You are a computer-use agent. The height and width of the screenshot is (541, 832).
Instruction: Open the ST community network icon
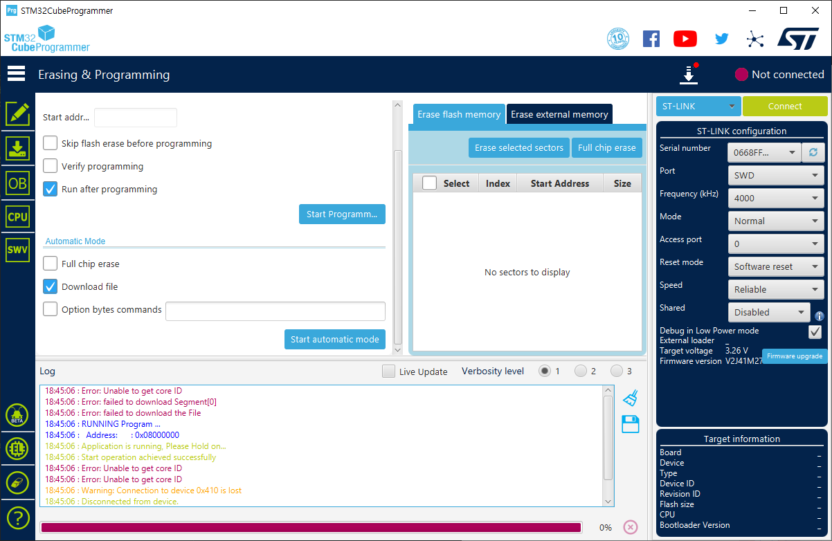[x=755, y=39]
